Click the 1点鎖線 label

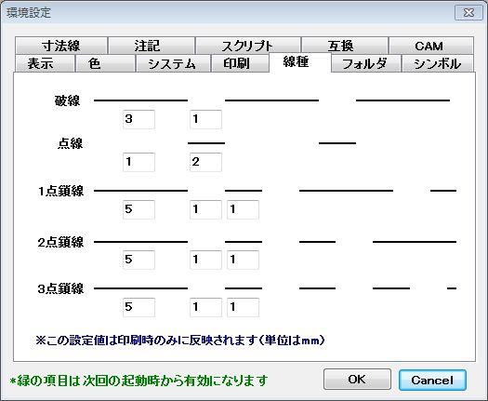coord(60,191)
